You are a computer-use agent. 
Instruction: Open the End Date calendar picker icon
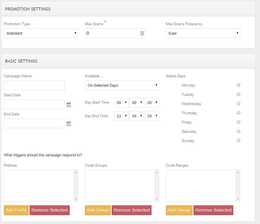pyautogui.click(x=69, y=123)
